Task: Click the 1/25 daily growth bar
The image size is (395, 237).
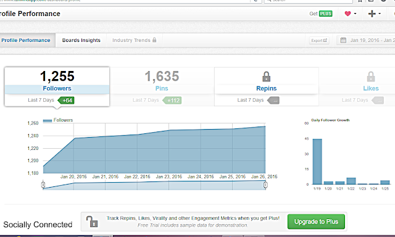Action: (x=385, y=182)
